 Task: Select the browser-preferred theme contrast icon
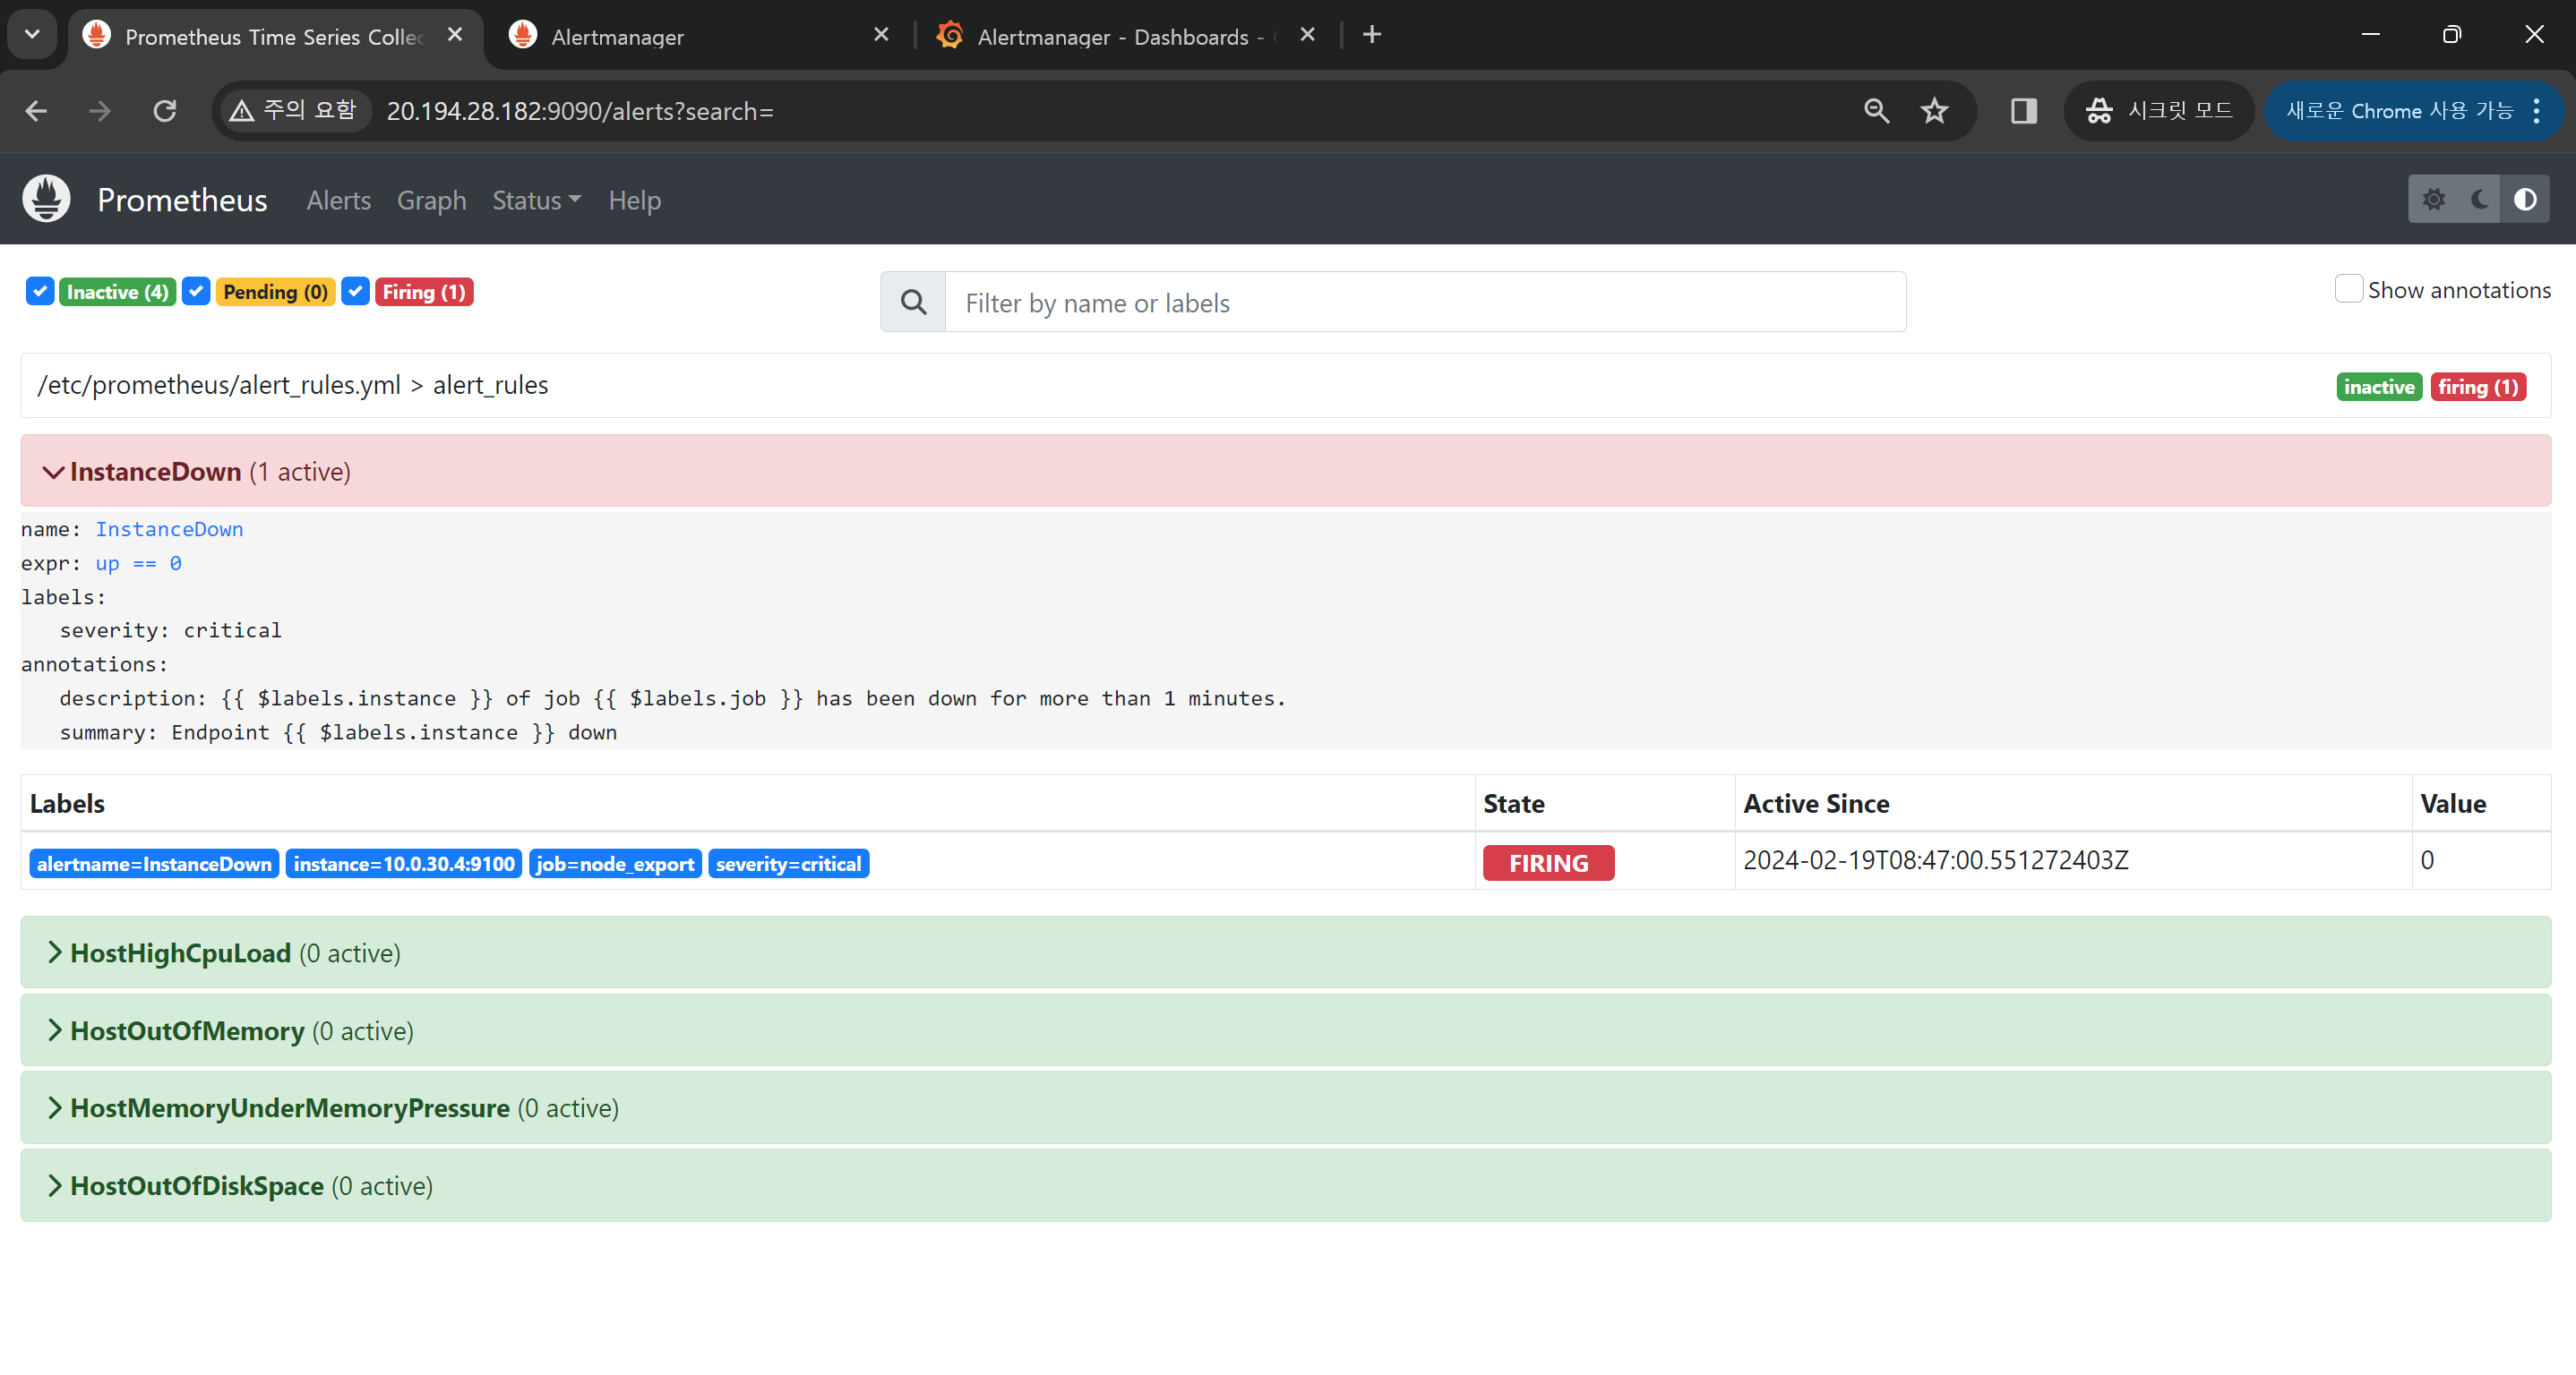click(x=2525, y=199)
